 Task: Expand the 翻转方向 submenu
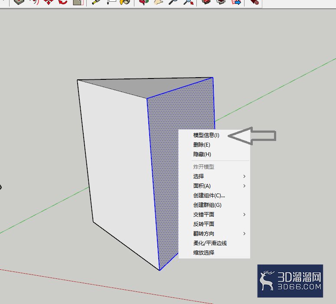tap(214, 233)
